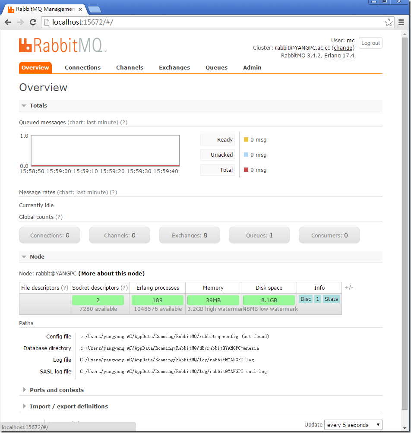Click the Log out button
Image resolution: width=411 pixels, height=433 pixels.
370,43
